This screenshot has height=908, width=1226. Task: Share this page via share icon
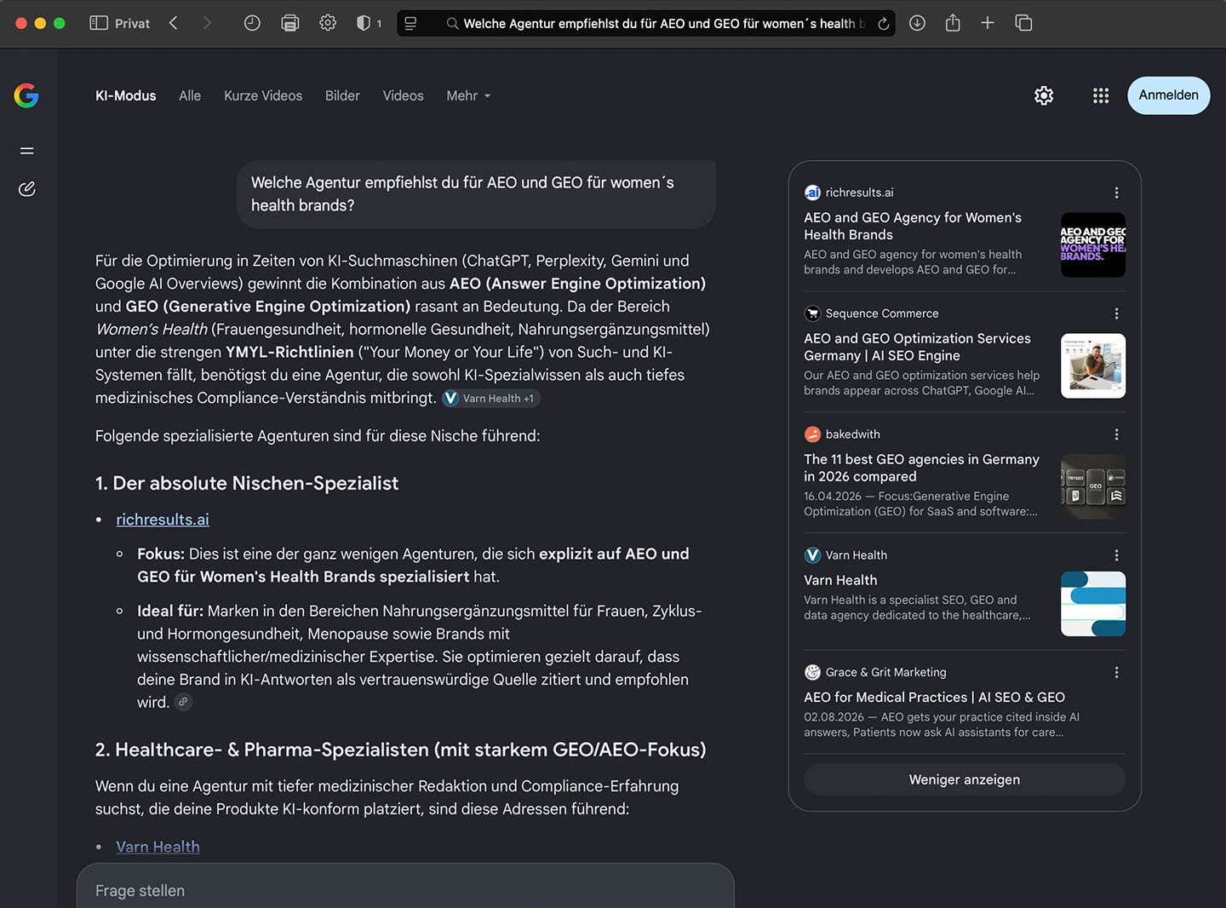[x=953, y=23]
